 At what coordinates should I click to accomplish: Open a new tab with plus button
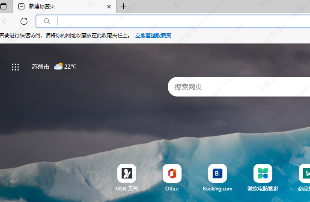[x=123, y=6]
